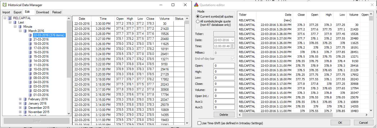The image size is (377, 128).
Task: Click OK in Quotations editor
Action: [340, 123]
